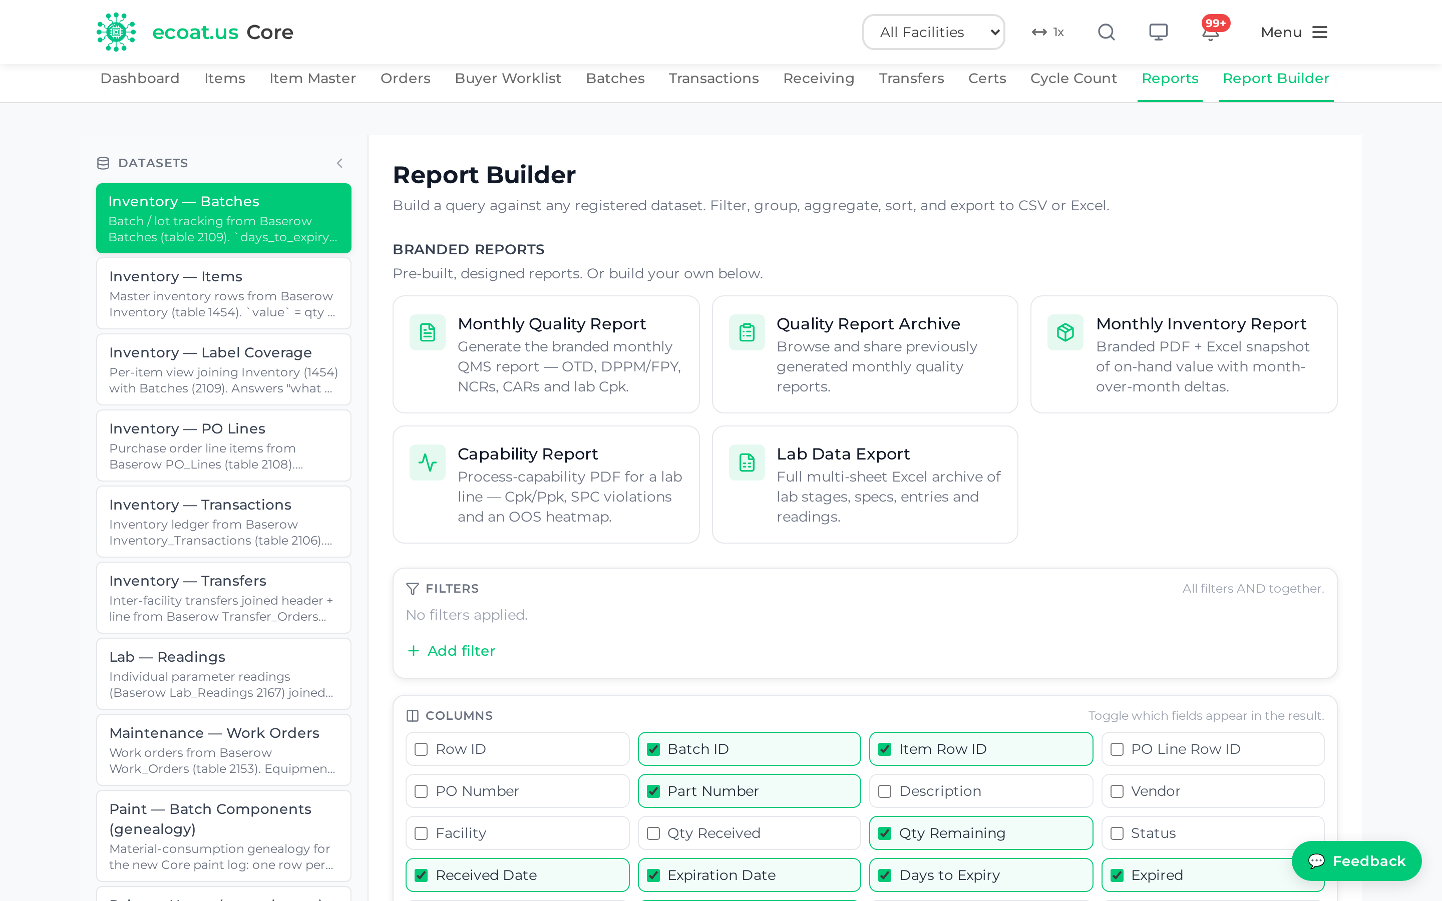The height and width of the screenshot is (901, 1442).
Task: Uncheck the Batch ID column checkbox
Action: pos(654,749)
